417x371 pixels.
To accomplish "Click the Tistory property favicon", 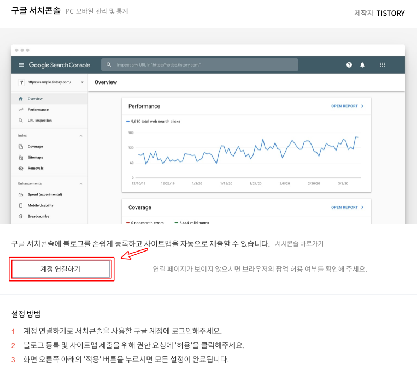I will (x=21, y=82).
